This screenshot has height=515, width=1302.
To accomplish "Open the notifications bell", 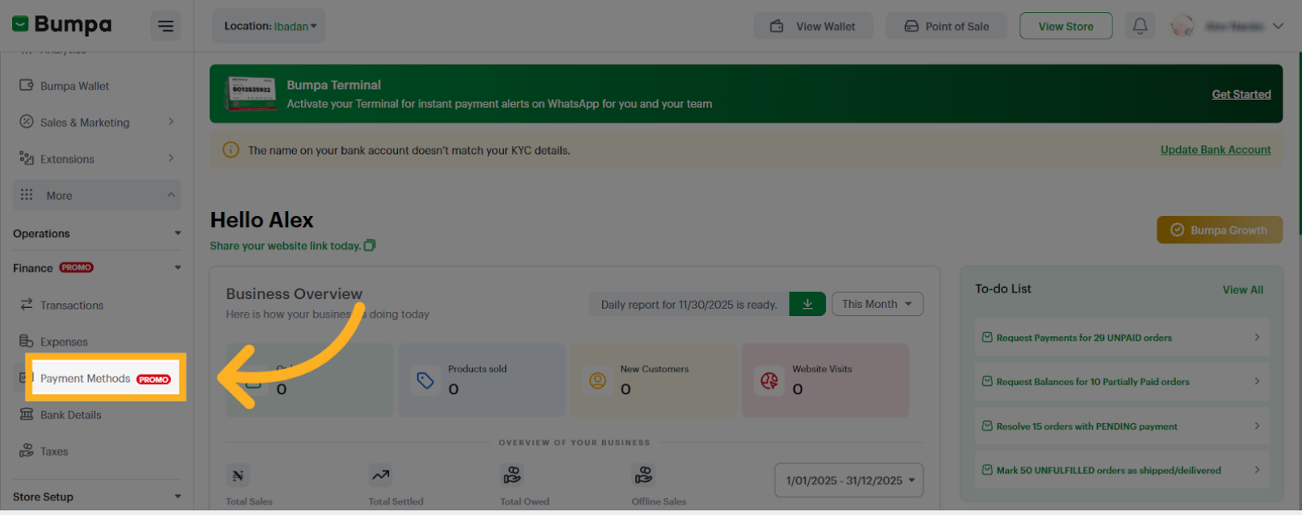I will point(1140,26).
